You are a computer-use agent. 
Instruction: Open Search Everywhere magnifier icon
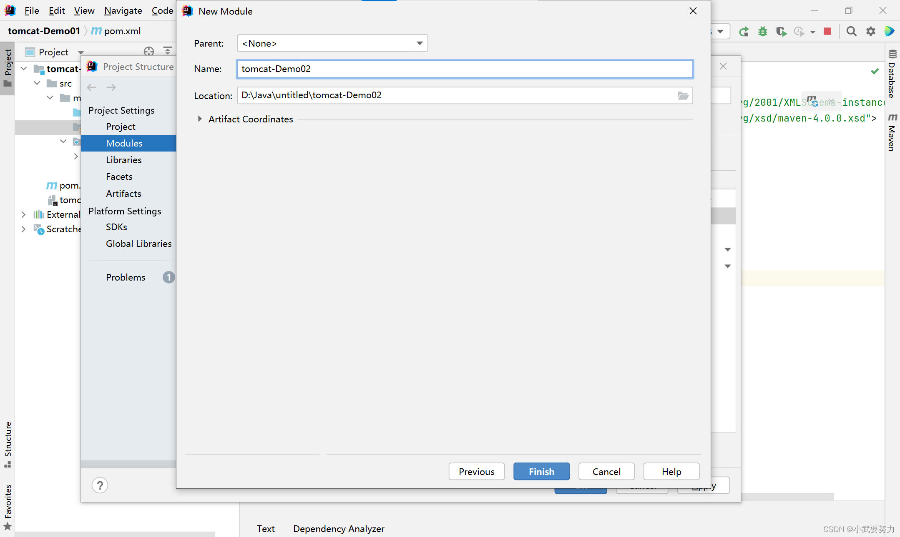click(x=851, y=31)
